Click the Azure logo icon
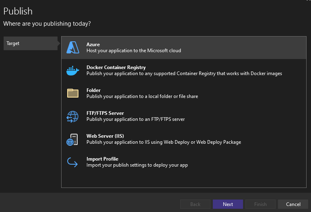This screenshot has width=311, height=212. [x=73, y=47]
